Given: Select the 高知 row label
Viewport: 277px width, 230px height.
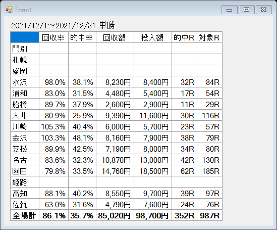Looking at the screenshot, I should click(x=25, y=193).
